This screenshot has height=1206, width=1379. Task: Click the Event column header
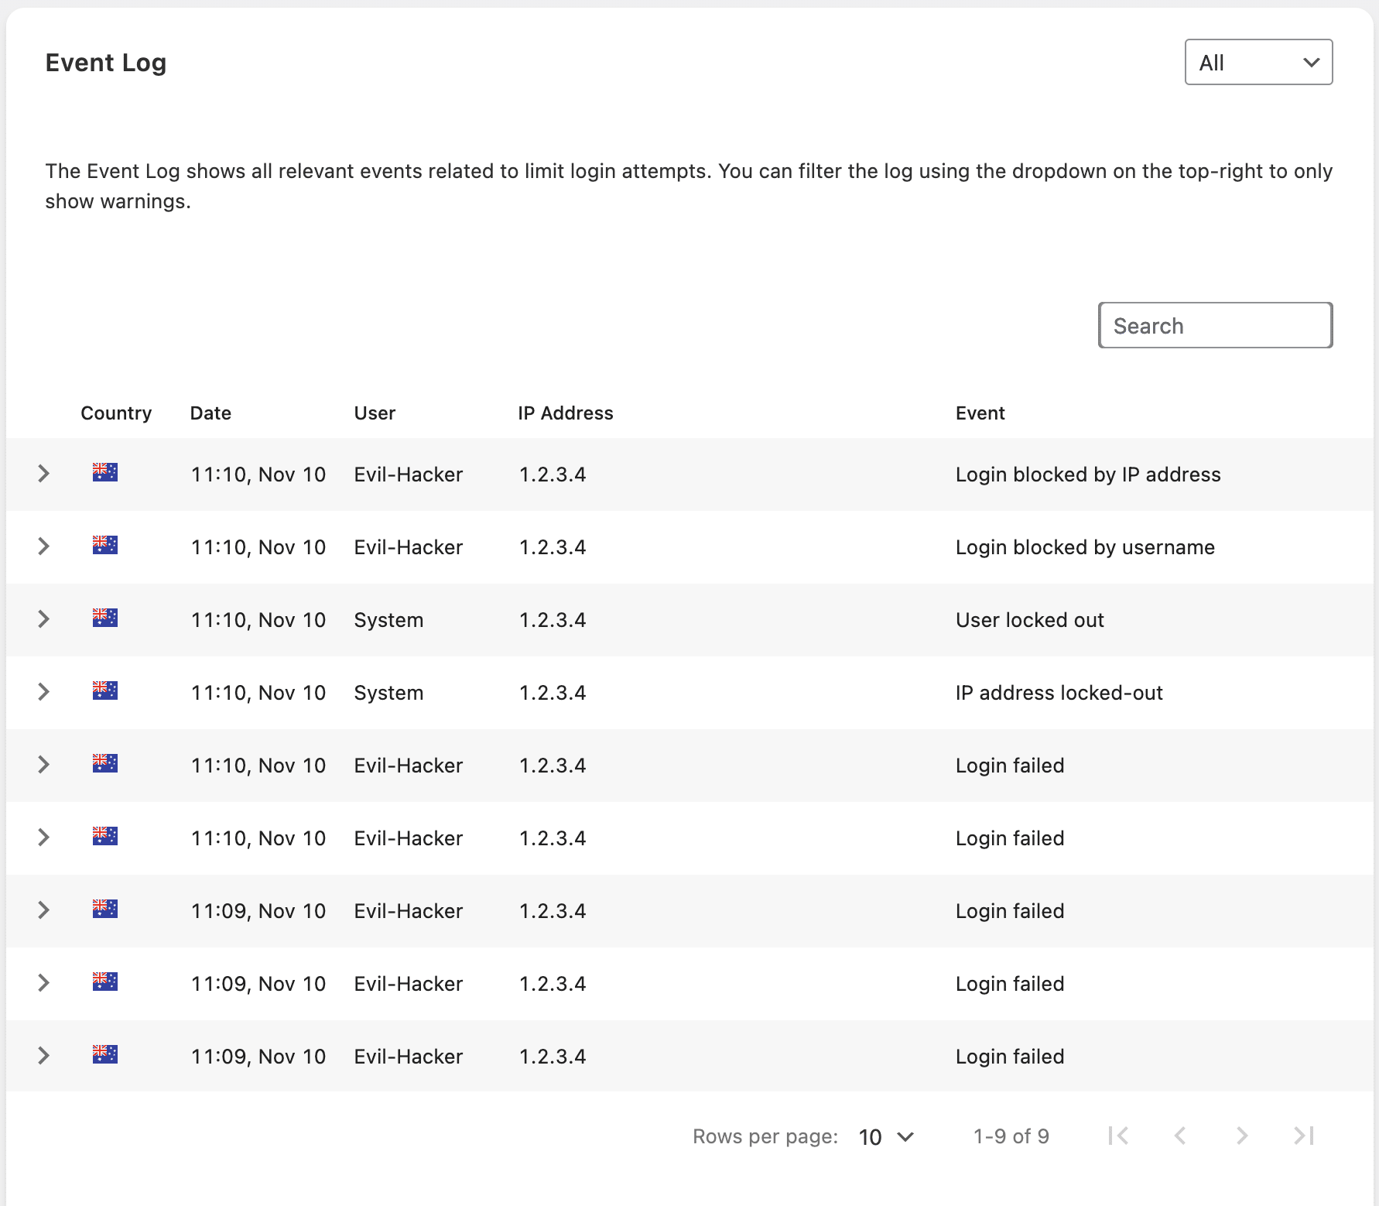click(980, 413)
